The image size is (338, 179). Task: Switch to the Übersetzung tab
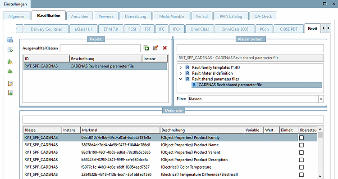135,16
